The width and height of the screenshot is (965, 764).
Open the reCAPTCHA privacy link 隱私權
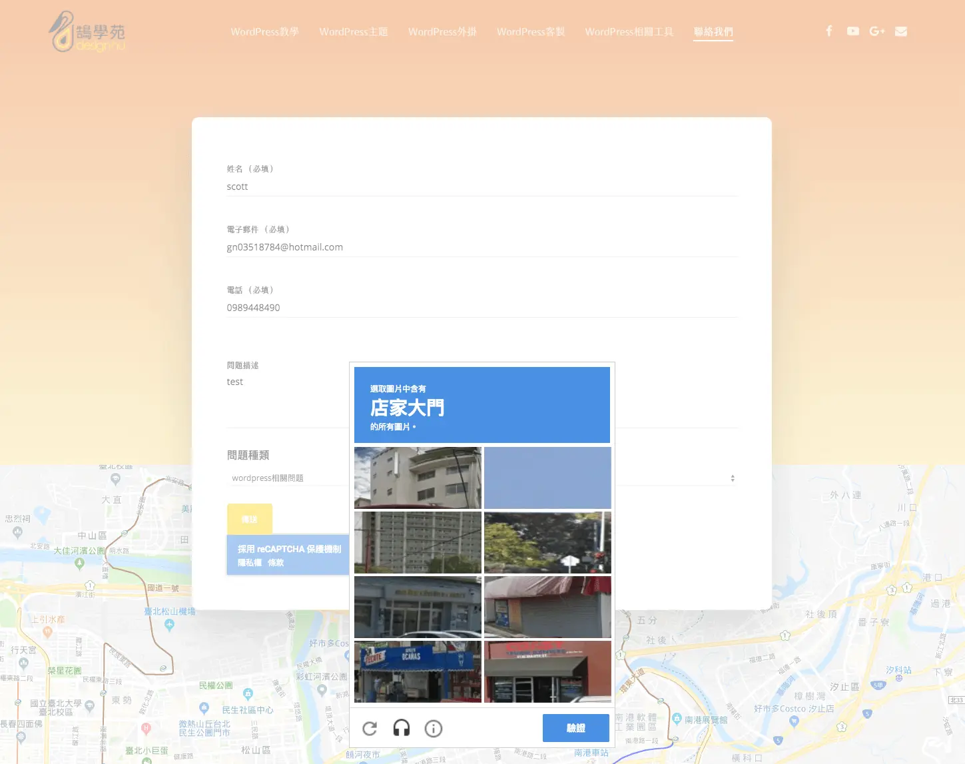tap(249, 563)
